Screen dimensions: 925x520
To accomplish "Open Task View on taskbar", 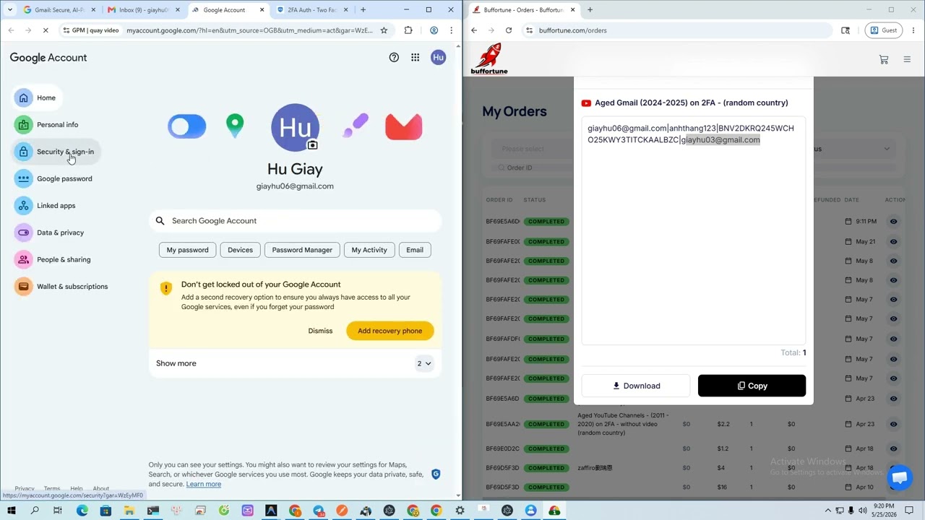I will click(x=58, y=511).
